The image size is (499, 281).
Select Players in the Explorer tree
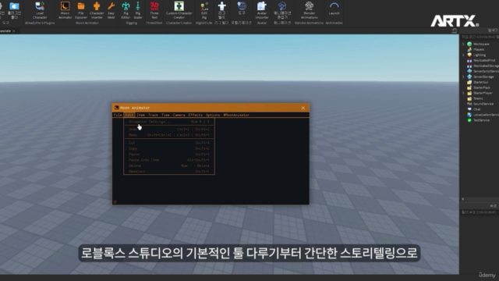pos(478,49)
